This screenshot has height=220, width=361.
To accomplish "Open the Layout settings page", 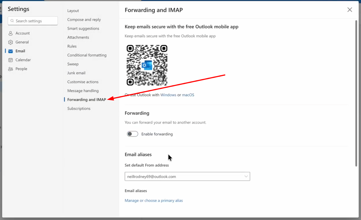I will [73, 11].
